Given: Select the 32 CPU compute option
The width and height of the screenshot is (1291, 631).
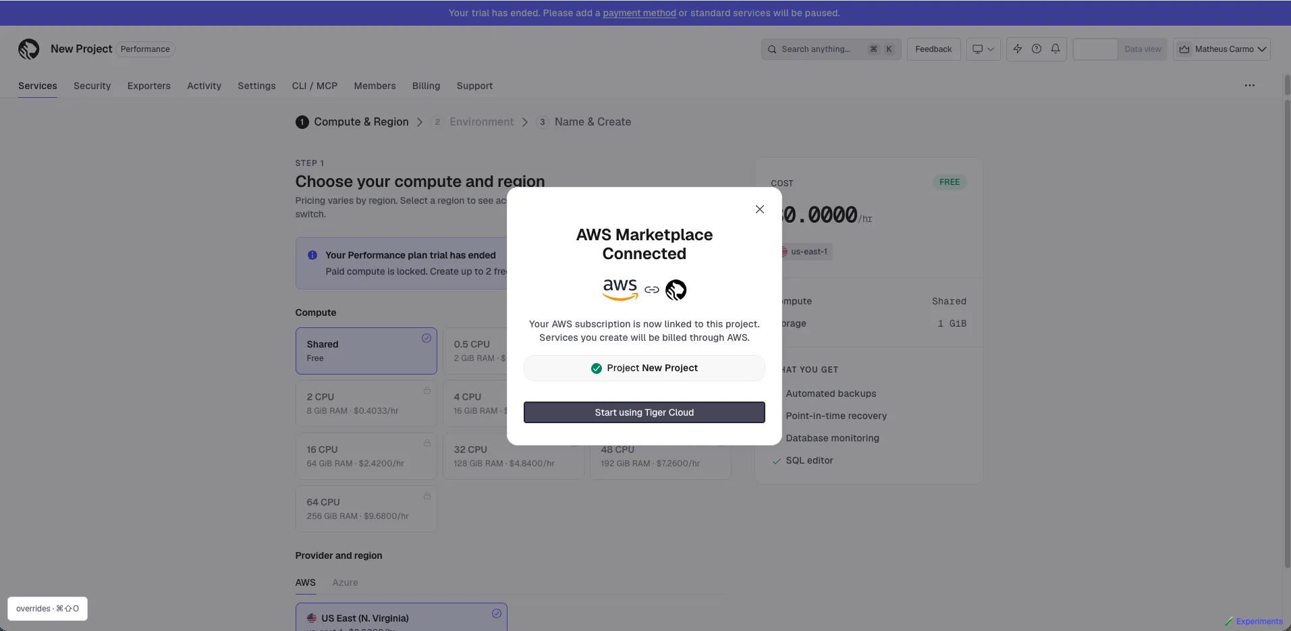Looking at the screenshot, I should 513,456.
